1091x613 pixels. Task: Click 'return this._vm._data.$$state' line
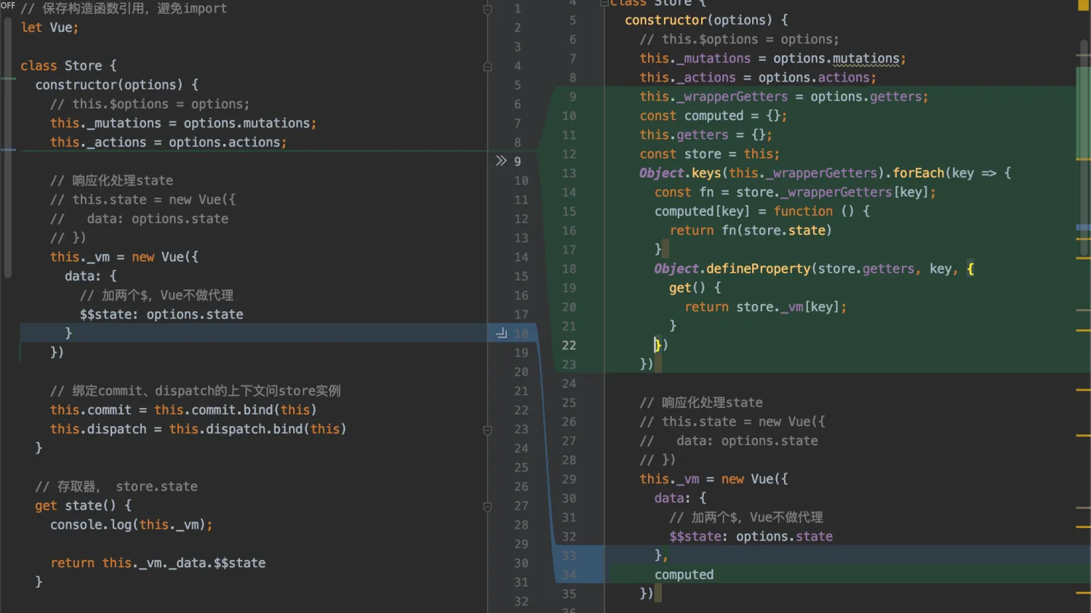(158, 563)
